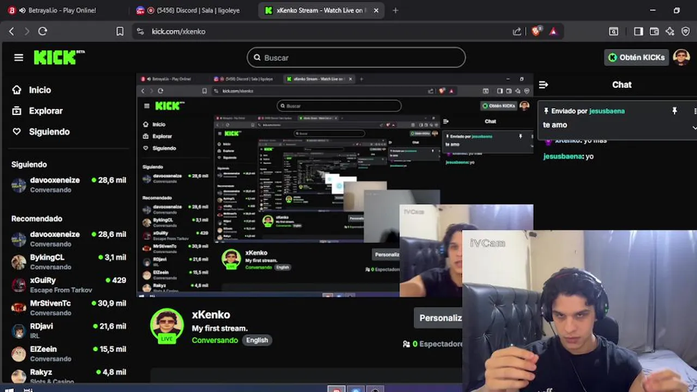Expand the pinned message chevron
Screen dimensions: 697x392
pyautogui.click(x=694, y=127)
